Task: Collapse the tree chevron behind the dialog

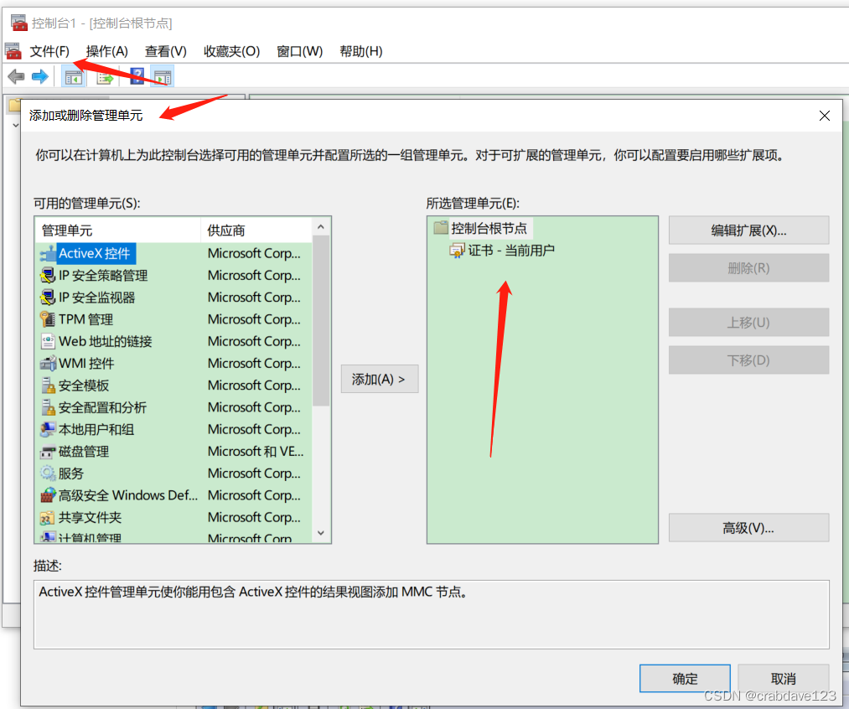Action: click(16, 126)
